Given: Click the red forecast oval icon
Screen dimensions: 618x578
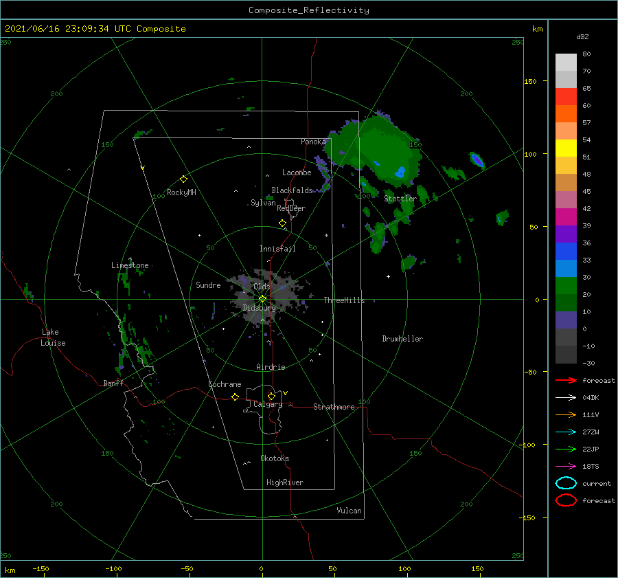Looking at the screenshot, I should tap(566, 500).
